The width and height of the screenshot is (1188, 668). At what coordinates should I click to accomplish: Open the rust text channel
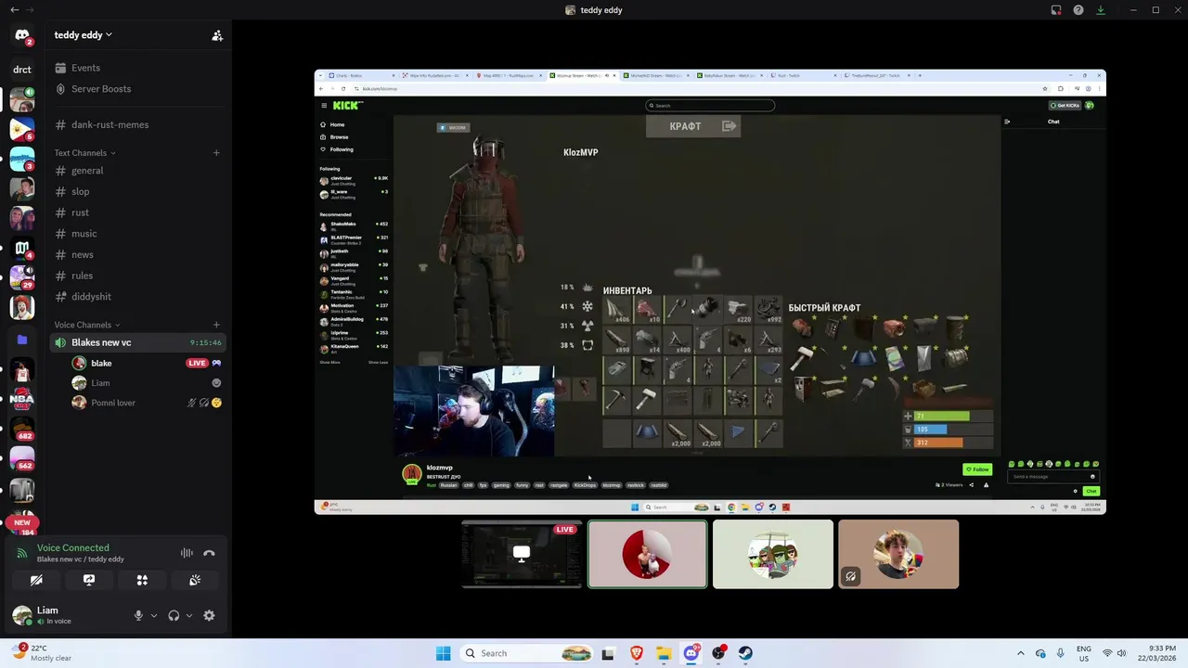click(x=137, y=212)
